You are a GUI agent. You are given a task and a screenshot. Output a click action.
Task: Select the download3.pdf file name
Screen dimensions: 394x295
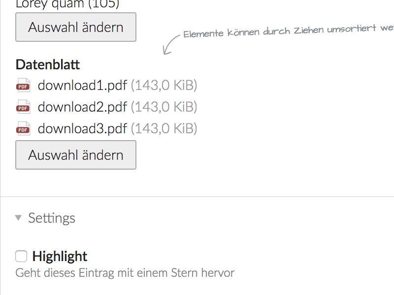[82, 128]
